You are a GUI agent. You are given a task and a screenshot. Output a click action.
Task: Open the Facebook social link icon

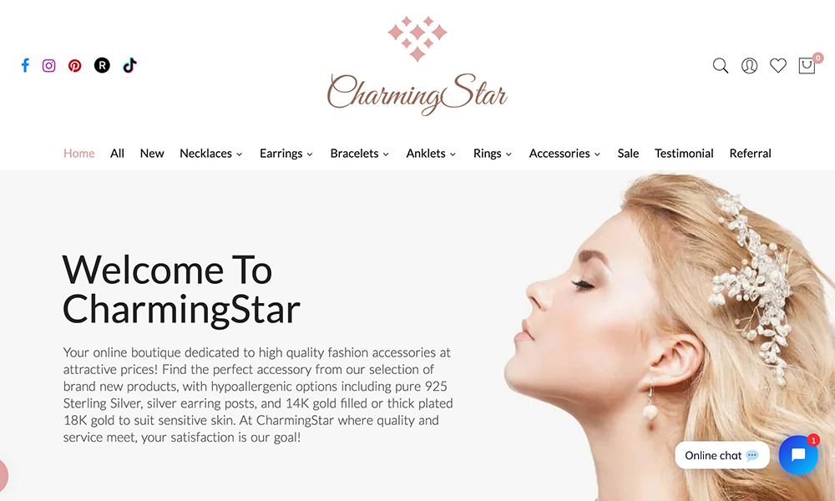25,65
